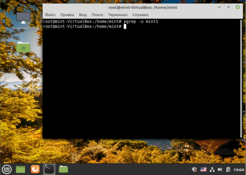Click the network icon in the tray
The width and height of the screenshot is (246, 175).
click(212, 169)
